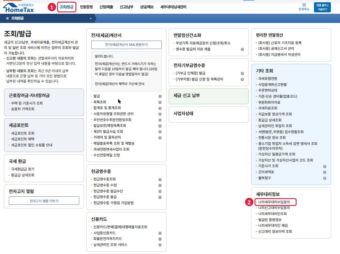
Task: Open the 세금포인트 조회 link
Action: 23,133
